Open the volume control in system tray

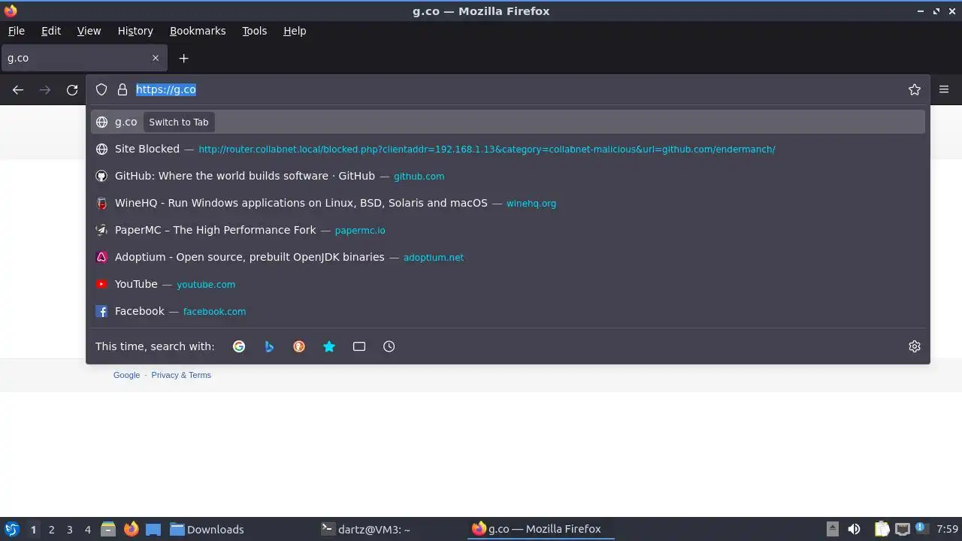point(854,529)
